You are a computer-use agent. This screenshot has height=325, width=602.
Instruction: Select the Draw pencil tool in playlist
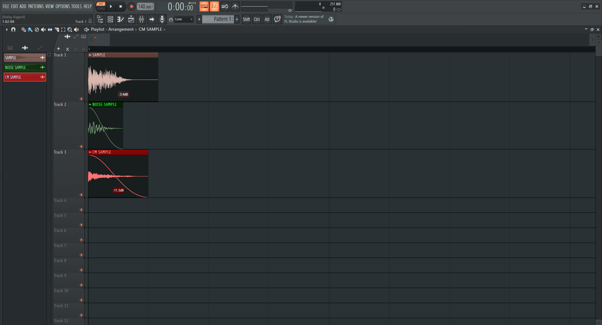pos(24,29)
